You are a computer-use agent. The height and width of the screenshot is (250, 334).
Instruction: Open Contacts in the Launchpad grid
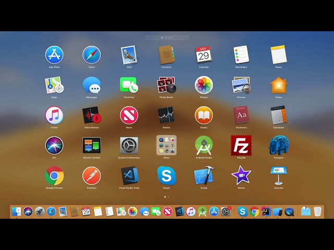(166, 55)
